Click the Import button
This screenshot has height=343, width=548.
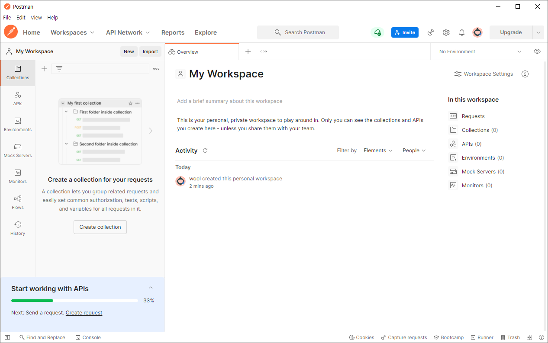tap(150, 51)
